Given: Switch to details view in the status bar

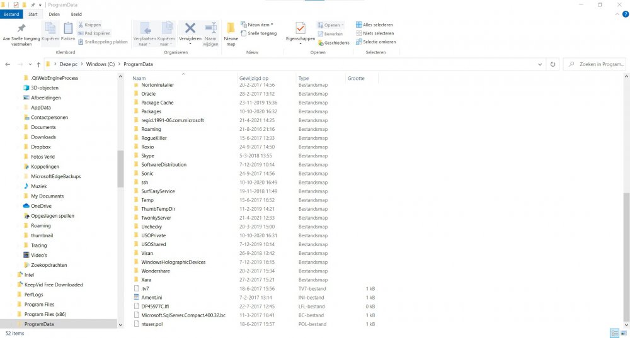Looking at the screenshot, I should [x=614, y=333].
